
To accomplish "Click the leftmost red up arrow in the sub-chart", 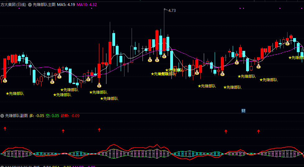I will coord(5,128).
